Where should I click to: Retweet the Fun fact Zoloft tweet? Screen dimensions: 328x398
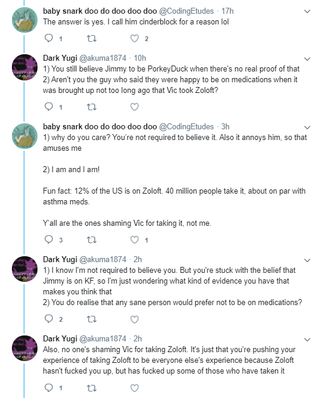(92, 240)
